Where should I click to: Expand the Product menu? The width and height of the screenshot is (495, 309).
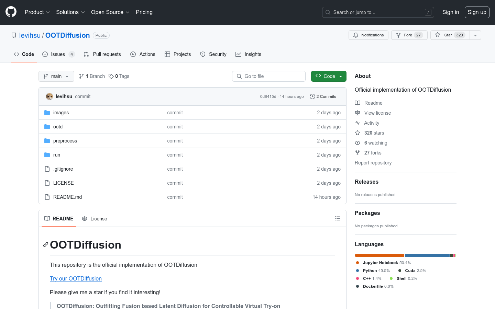pos(37,12)
